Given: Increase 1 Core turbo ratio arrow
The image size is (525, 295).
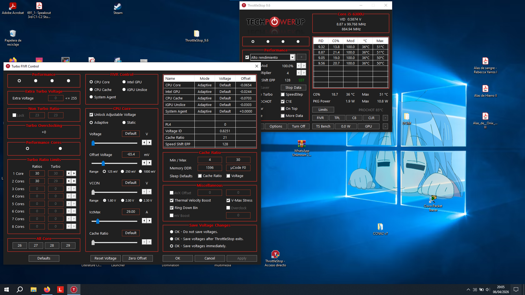Looking at the screenshot, I should pos(74,173).
